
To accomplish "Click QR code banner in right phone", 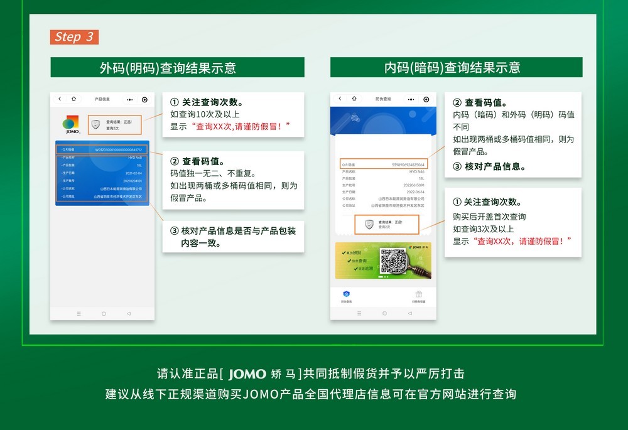I will pos(384,261).
